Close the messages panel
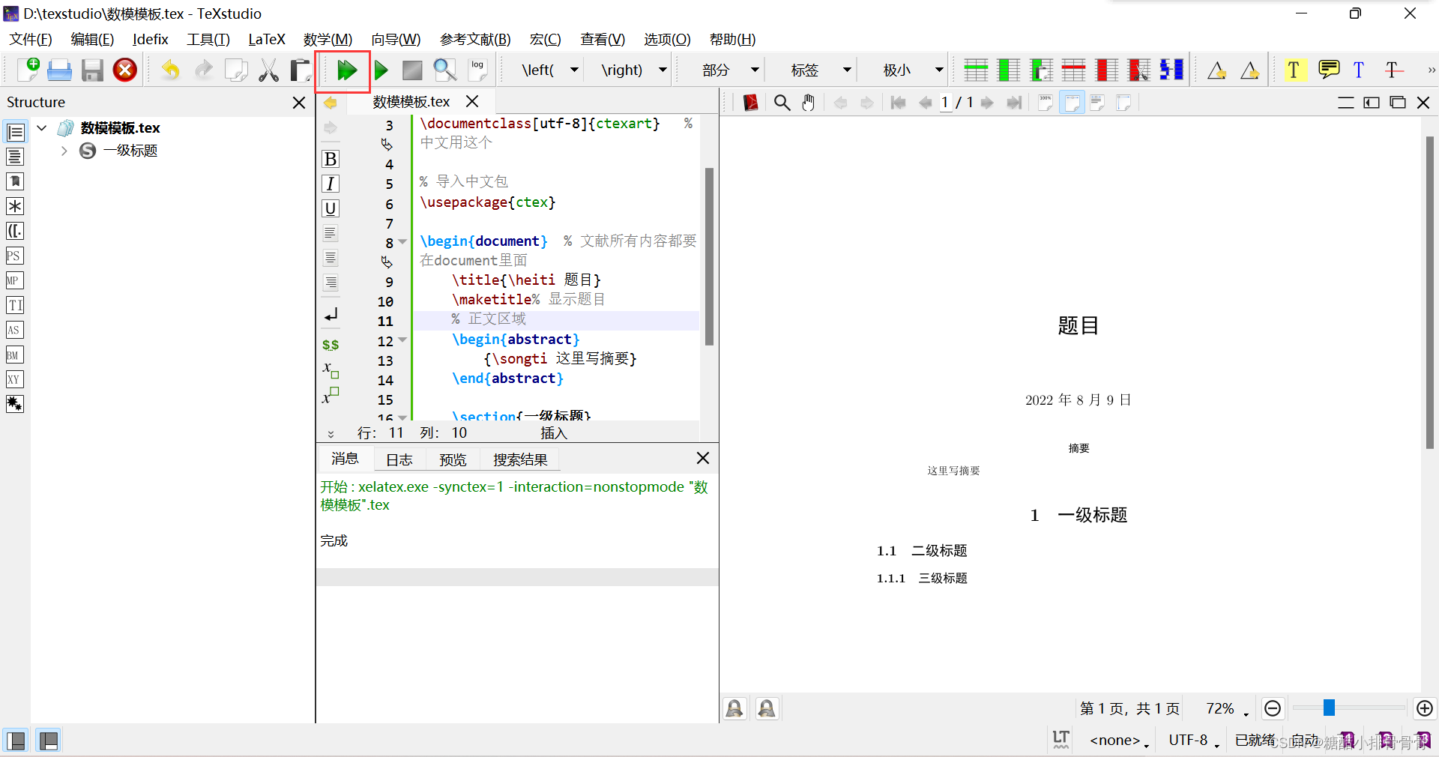The height and width of the screenshot is (757, 1439). click(703, 458)
